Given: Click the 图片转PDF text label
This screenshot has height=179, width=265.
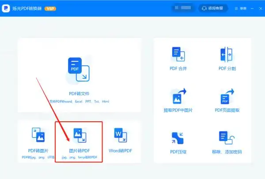Looking at the screenshot, I should (x=79, y=151).
